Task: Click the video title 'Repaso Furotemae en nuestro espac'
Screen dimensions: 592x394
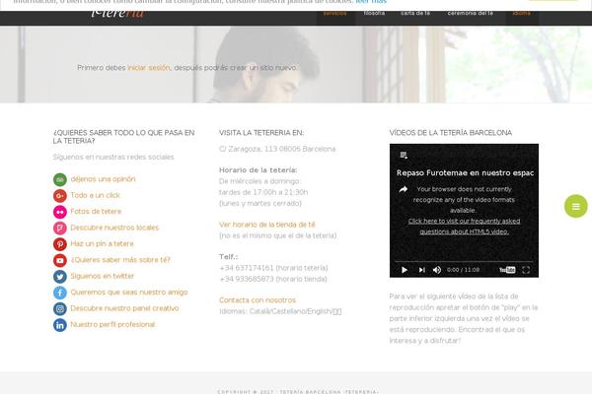Action: (x=465, y=173)
